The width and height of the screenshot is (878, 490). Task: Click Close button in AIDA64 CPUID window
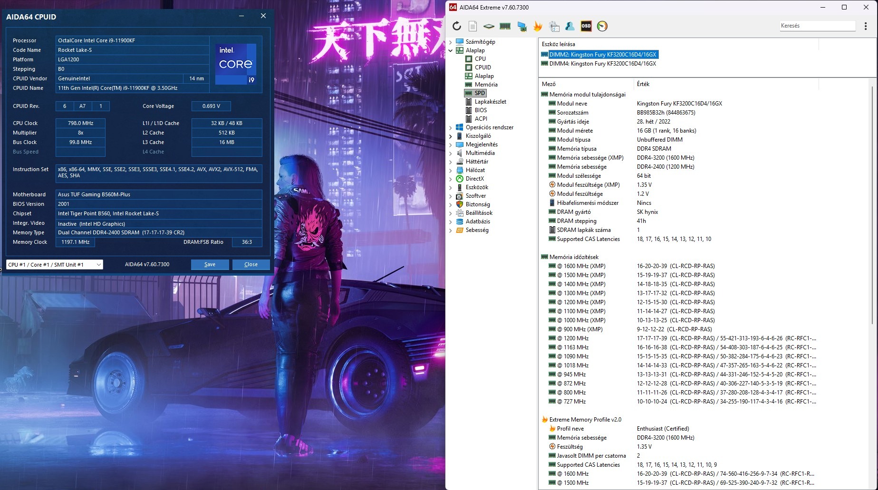click(x=251, y=265)
